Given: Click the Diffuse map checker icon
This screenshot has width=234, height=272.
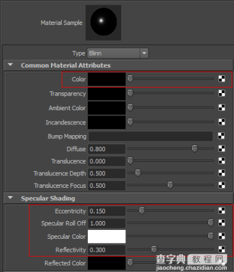Looking at the screenshot, I should tap(222, 149).
